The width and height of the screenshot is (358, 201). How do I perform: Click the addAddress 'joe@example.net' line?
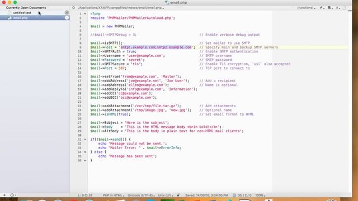pos(140,81)
